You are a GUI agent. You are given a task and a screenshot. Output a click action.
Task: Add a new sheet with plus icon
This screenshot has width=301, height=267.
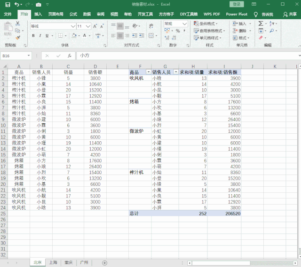click(x=104, y=263)
